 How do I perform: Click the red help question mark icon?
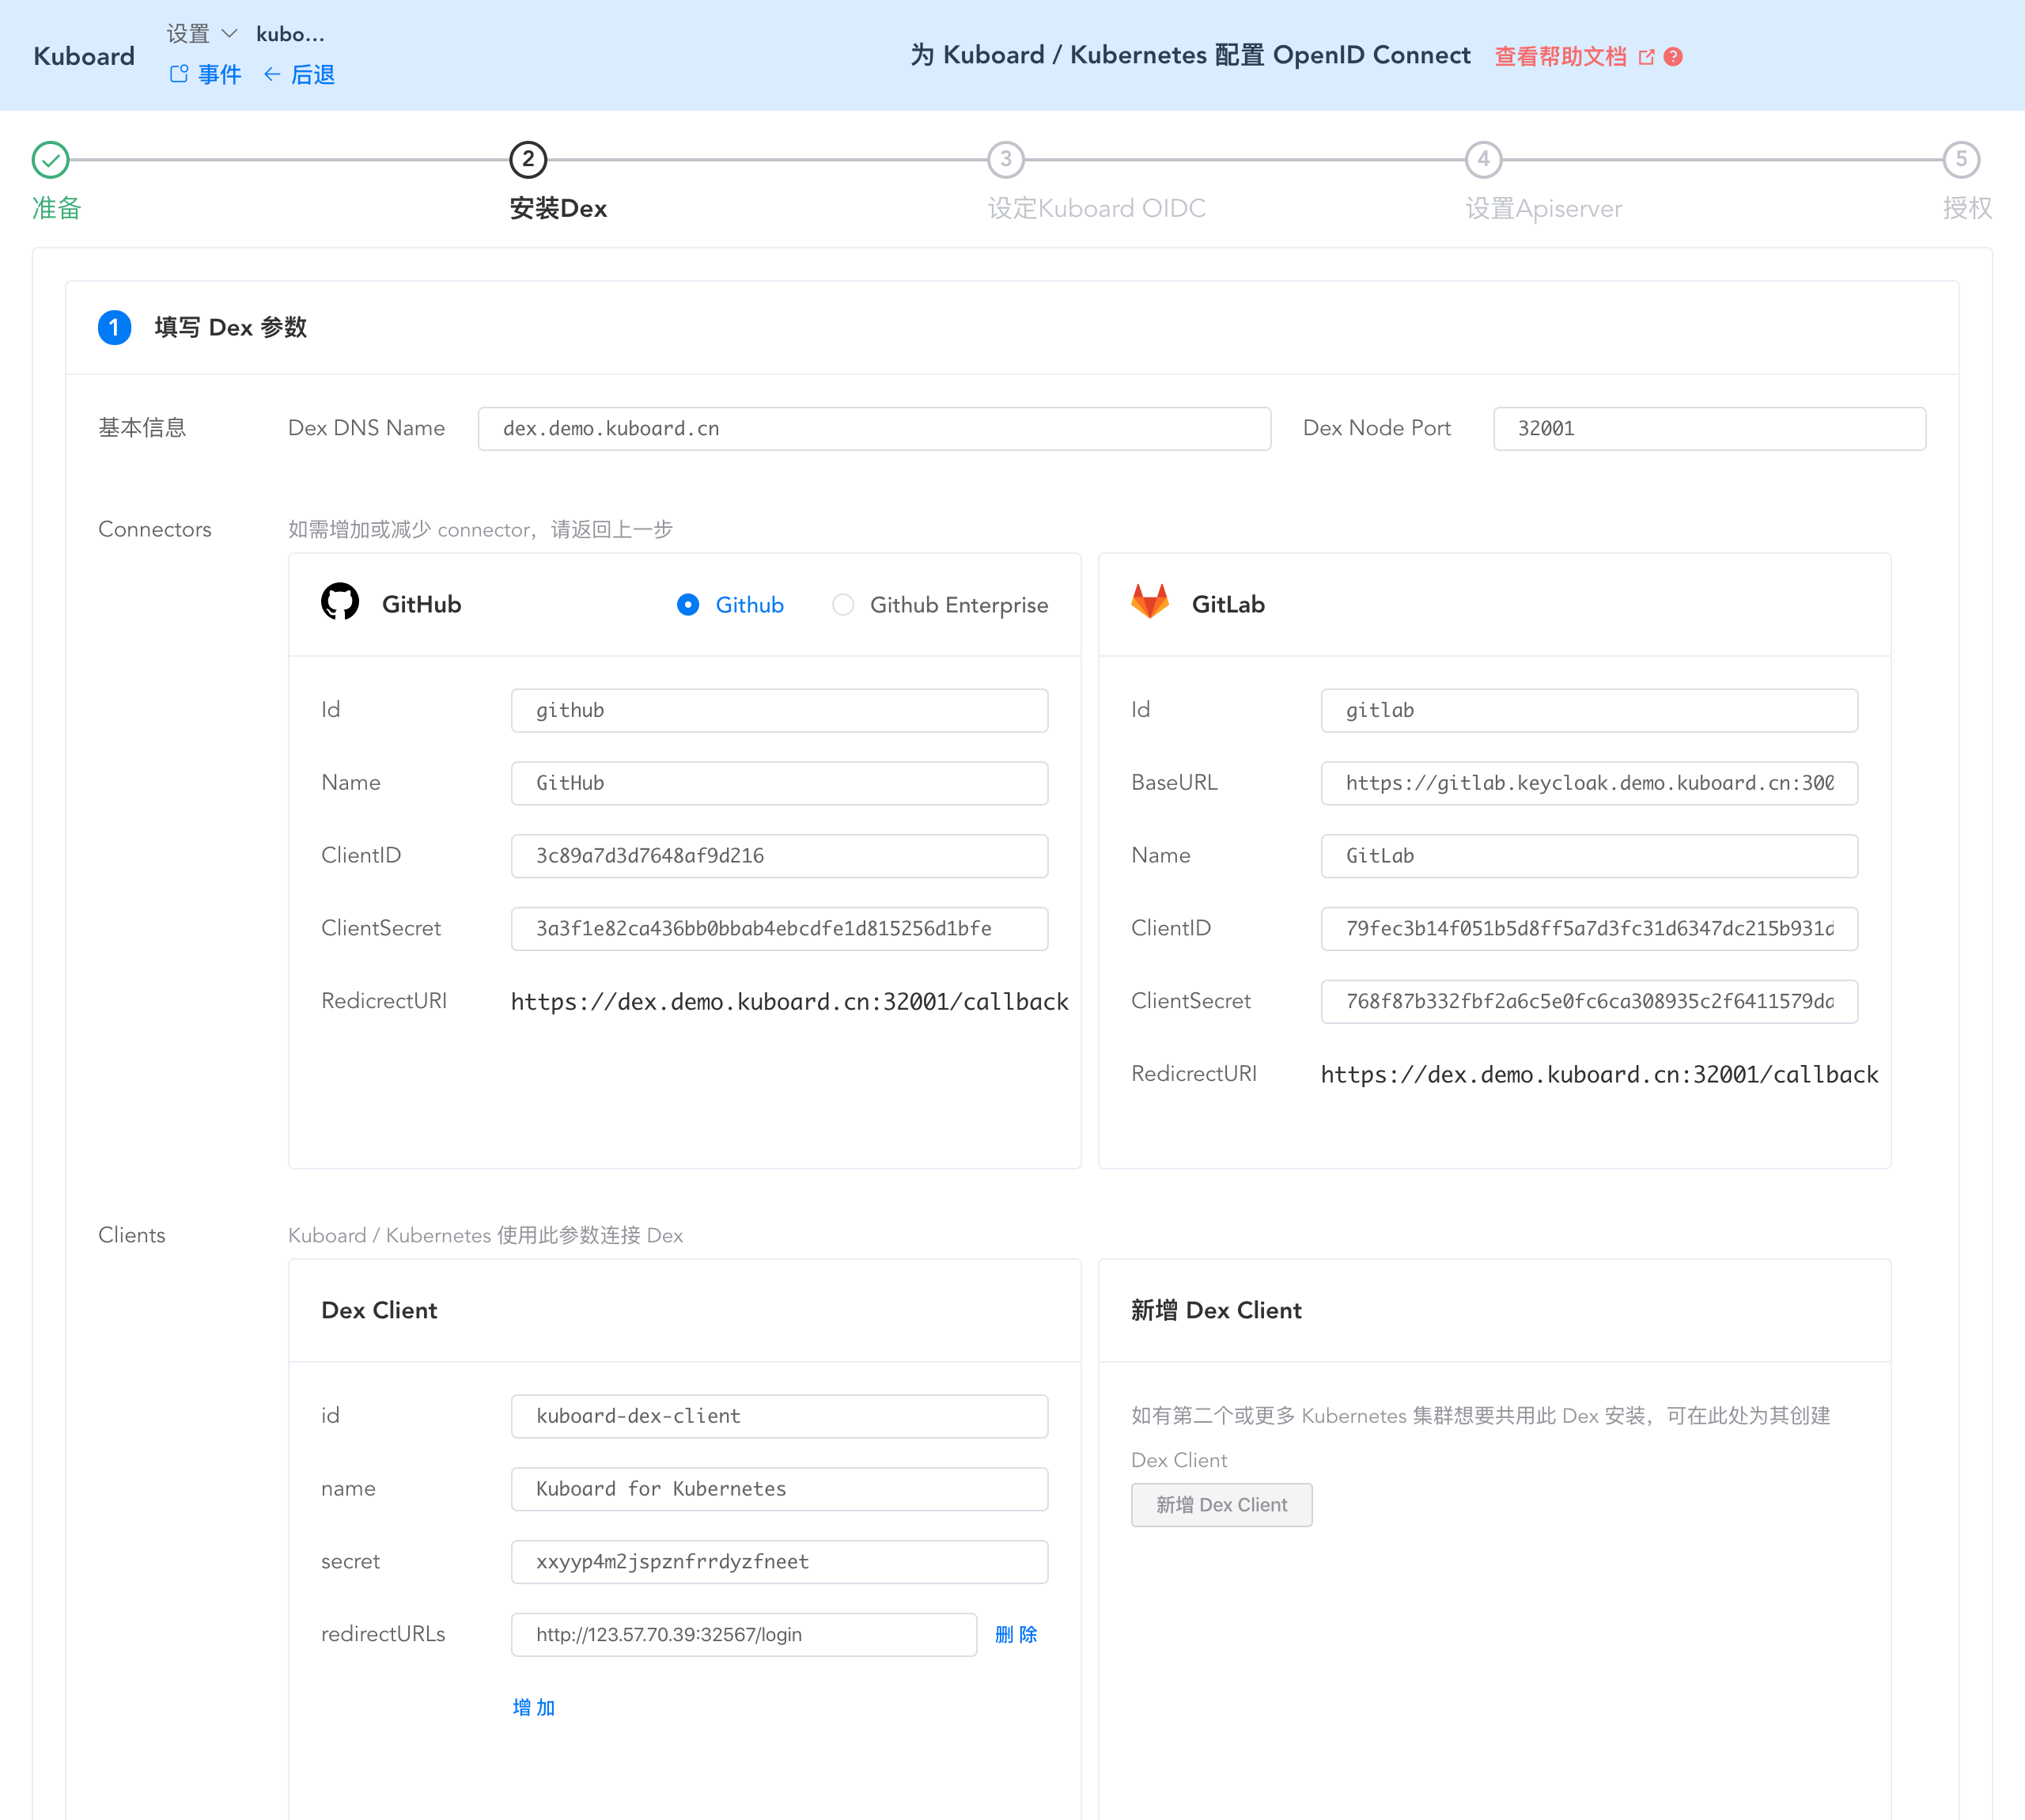coord(1673,57)
